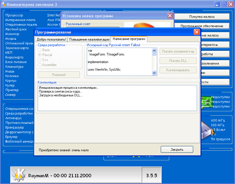Screen dimensions: 235x184
Task: Click the Оперативная память label
Action: point(21,25)
